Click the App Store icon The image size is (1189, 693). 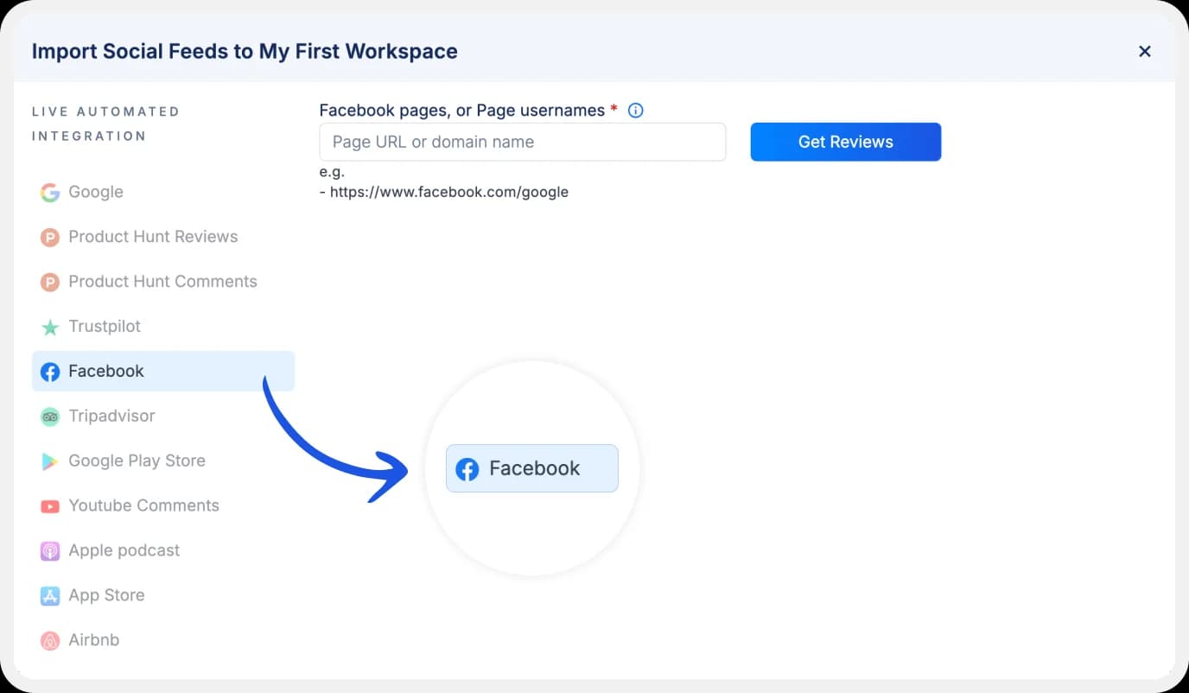point(50,595)
